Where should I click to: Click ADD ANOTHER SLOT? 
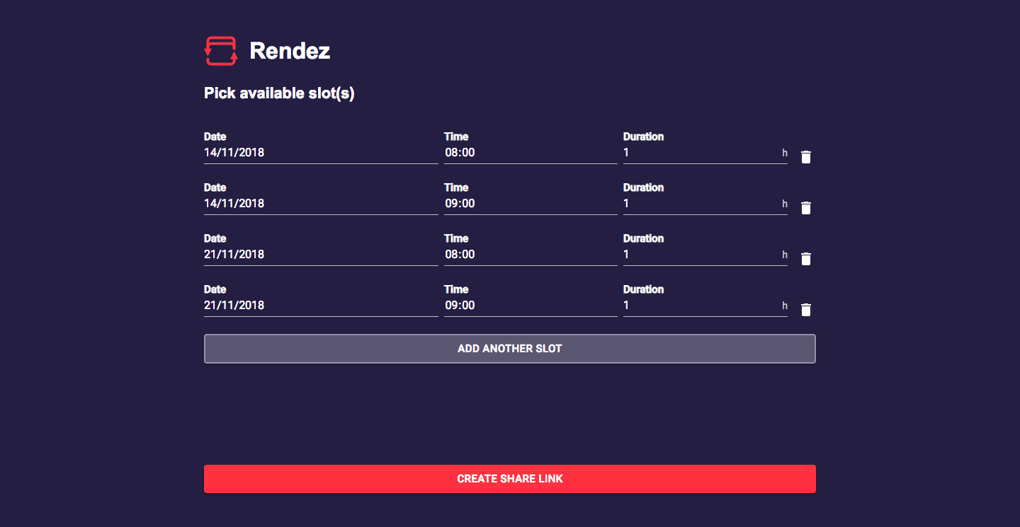pyautogui.click(x=509, y=348)
